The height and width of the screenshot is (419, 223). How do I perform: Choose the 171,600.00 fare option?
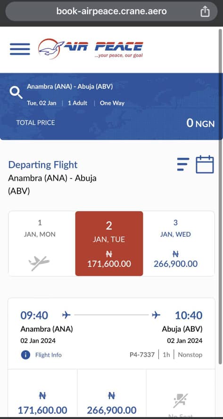pyautogui.click(x=43, y=394)
